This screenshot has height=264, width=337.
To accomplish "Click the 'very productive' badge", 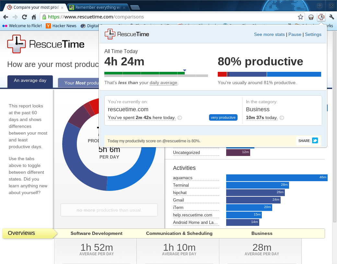I will point(223,117).
